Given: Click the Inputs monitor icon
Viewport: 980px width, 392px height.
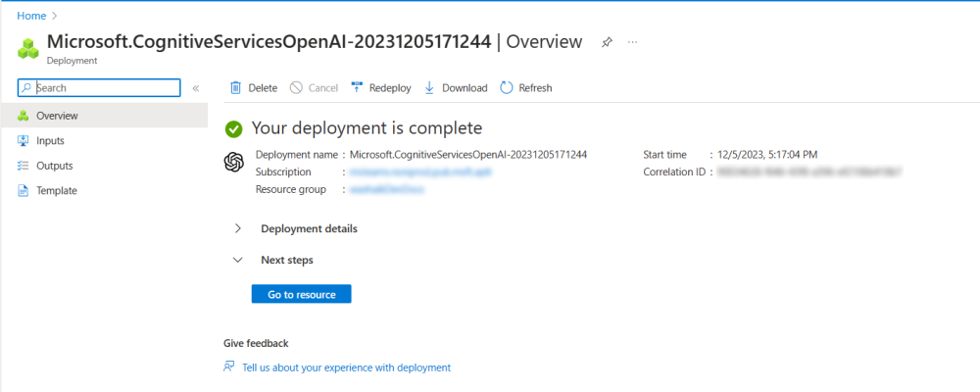Looking at the screenshot, I should coord(24,141).
